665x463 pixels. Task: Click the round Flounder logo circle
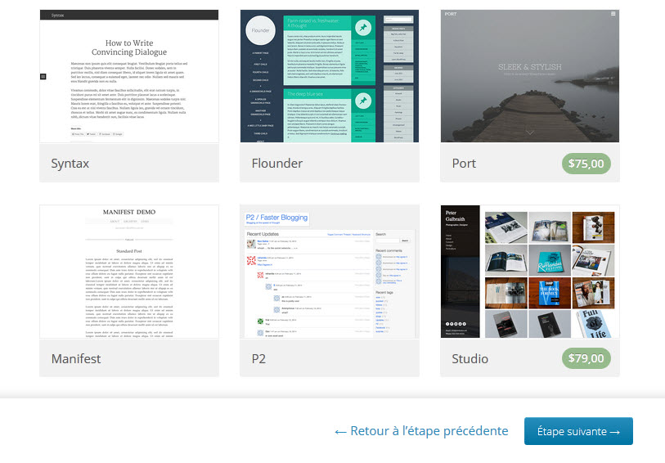(261, 35)
